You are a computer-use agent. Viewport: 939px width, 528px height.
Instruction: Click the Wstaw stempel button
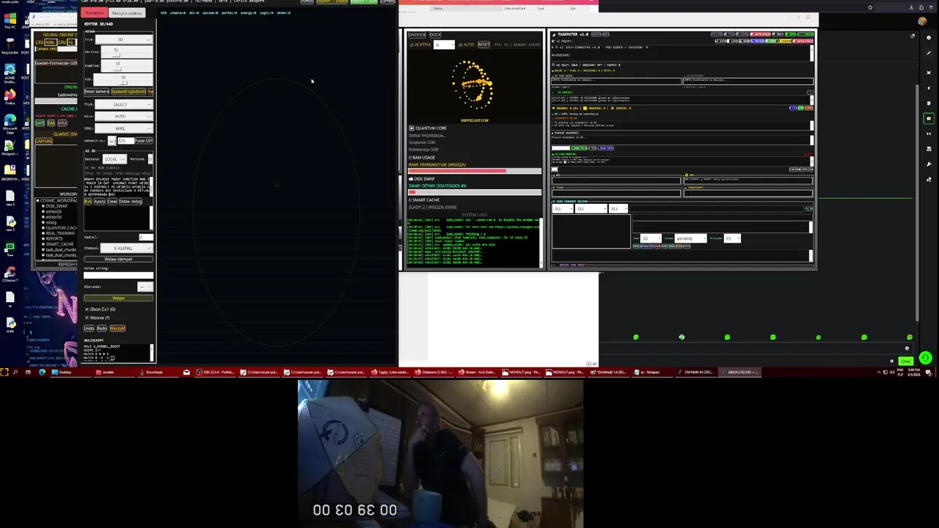point(118,259)
